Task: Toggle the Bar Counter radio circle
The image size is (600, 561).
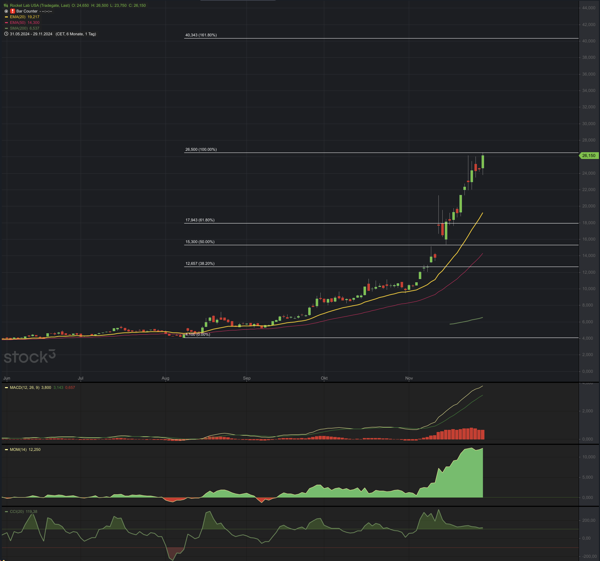Action: 6,11
